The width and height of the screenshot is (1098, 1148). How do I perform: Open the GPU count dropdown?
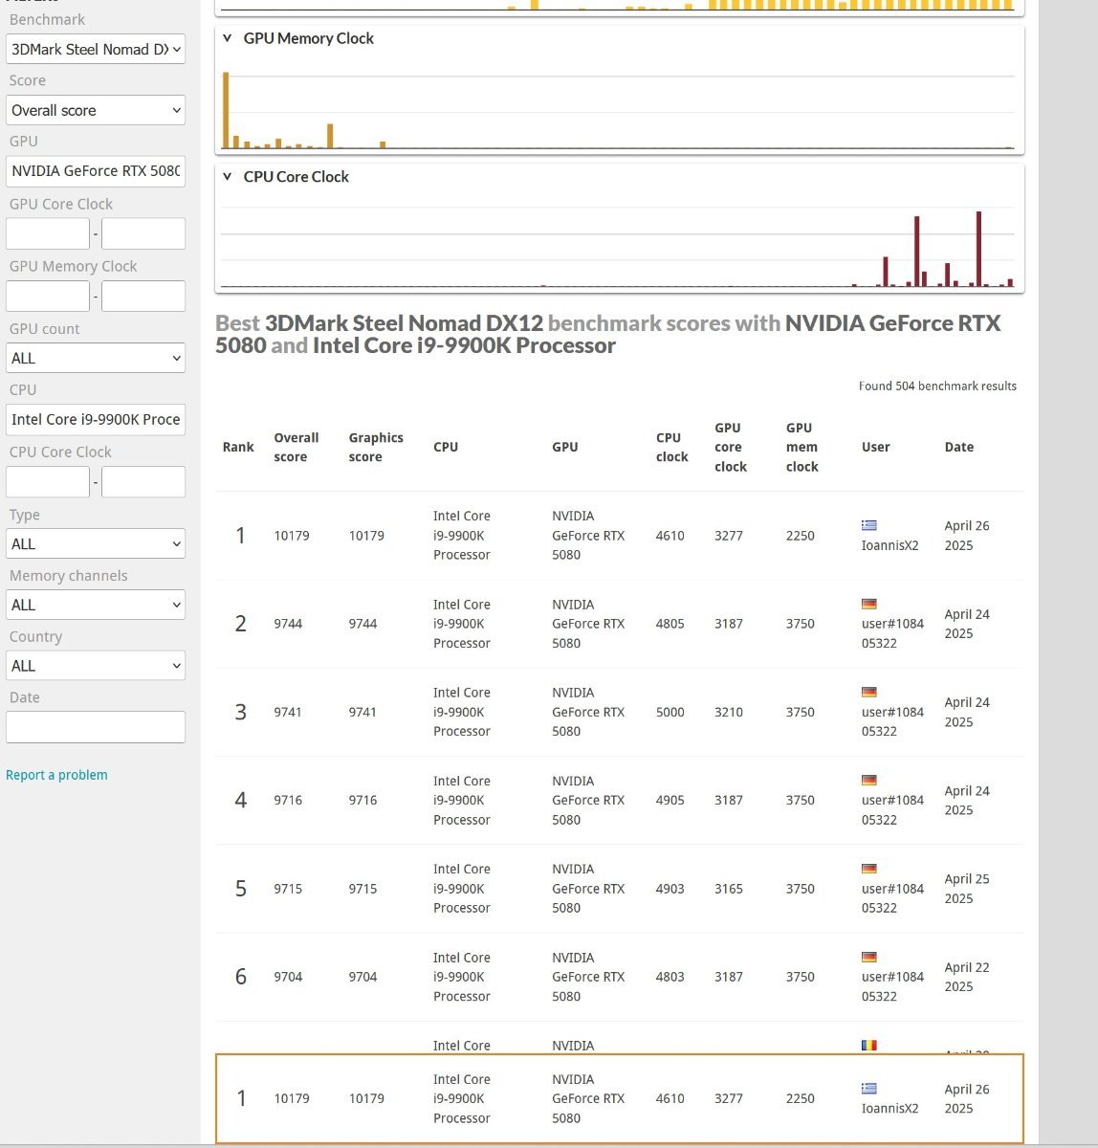click(96, 358)
